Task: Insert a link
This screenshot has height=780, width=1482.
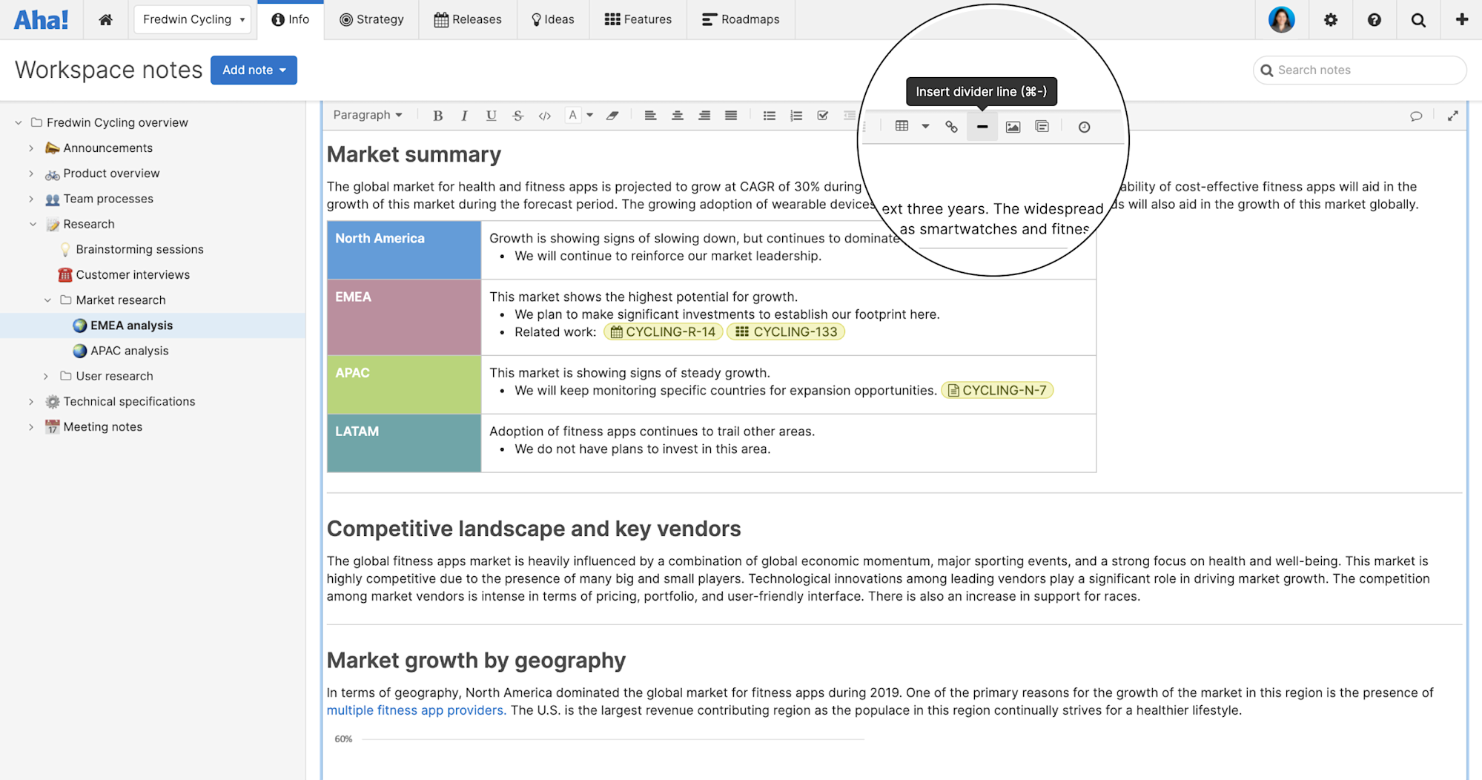Action: point(951,126)
